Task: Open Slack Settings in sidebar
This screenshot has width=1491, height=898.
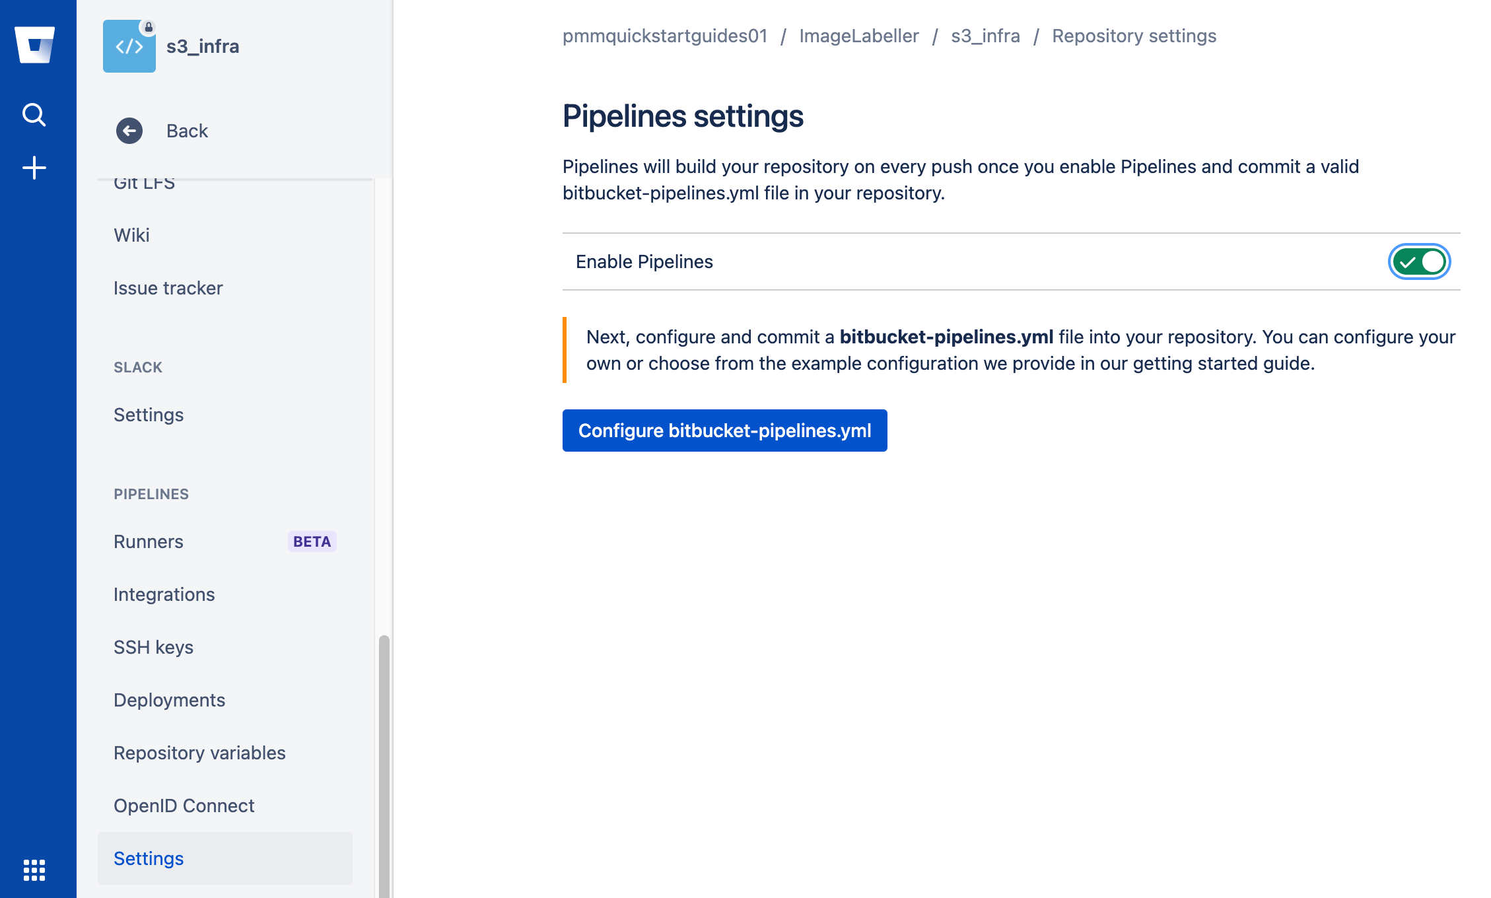Action: tap(148, 415)
